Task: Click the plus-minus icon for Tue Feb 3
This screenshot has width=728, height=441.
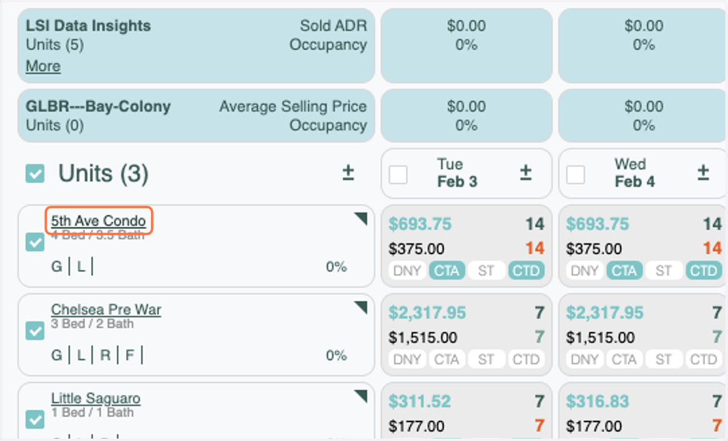Action: [x=525, y=172]
